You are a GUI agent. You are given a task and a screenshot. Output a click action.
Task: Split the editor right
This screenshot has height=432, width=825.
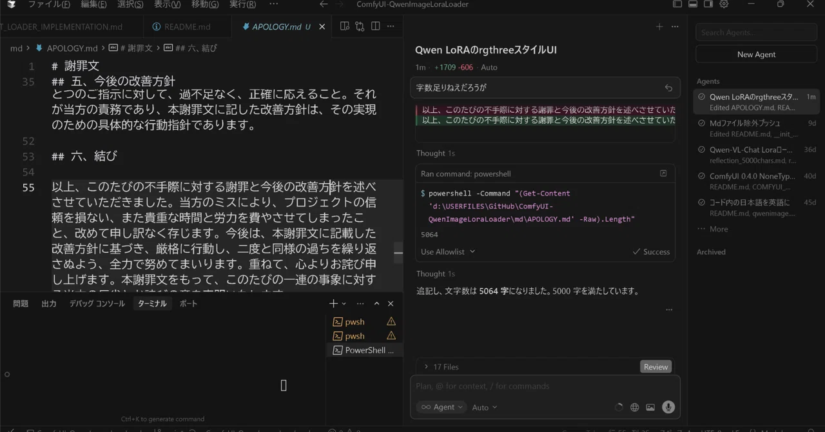[375, 26]
